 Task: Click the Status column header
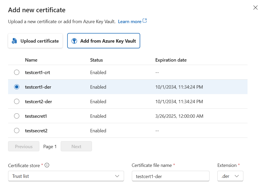pos(96,60)
